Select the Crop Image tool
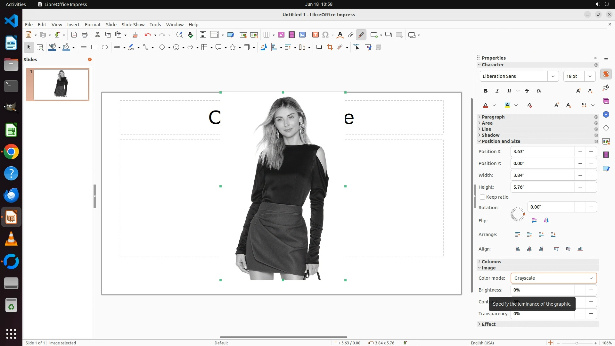The width and height of the screenshot is (615, 346). pyautogui.click(x=330, y=47)
